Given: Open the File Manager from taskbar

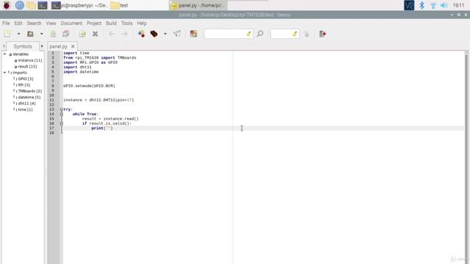Looking at the screenshot, I should point(31,5).
